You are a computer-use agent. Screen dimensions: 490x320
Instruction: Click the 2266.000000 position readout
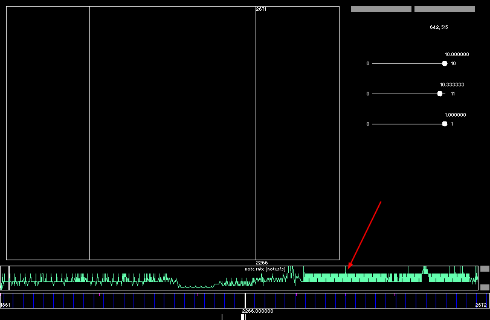point(257,311)
